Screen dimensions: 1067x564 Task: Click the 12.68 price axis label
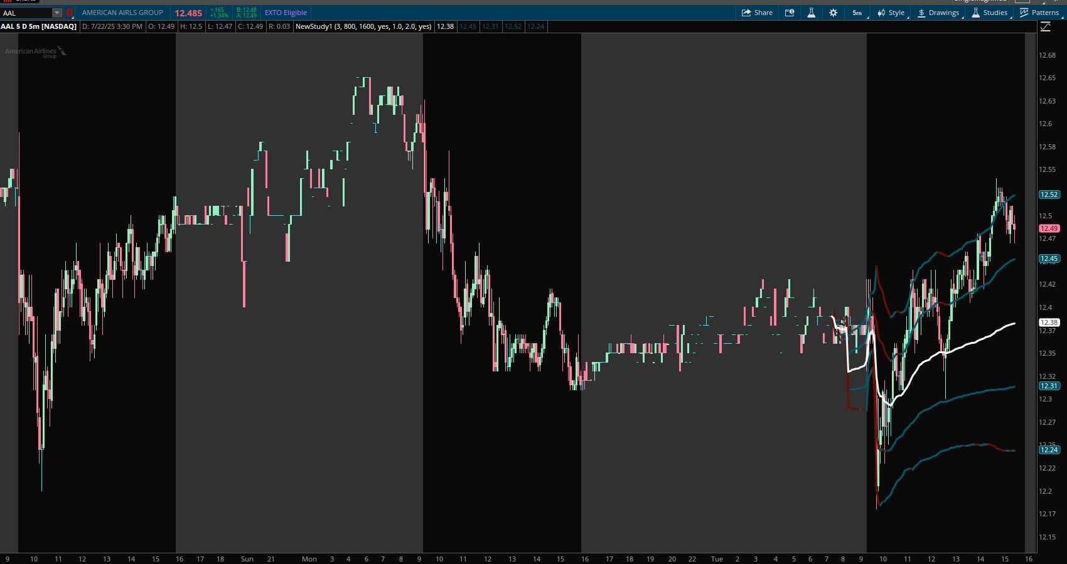[1047, 55]
